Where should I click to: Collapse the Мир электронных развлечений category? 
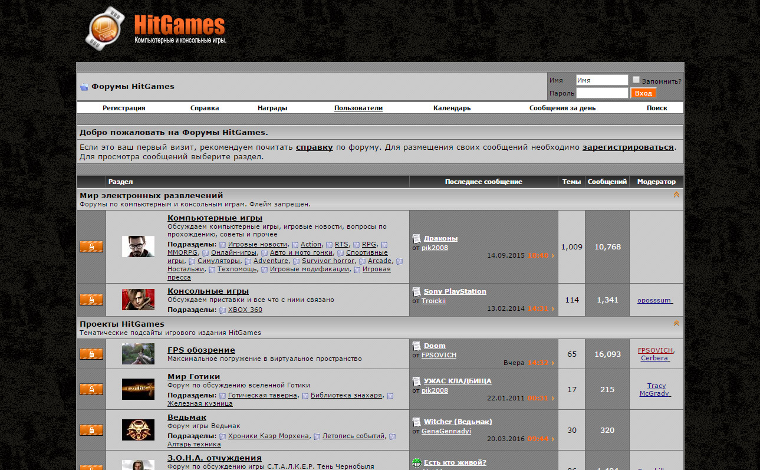[676, 195]
